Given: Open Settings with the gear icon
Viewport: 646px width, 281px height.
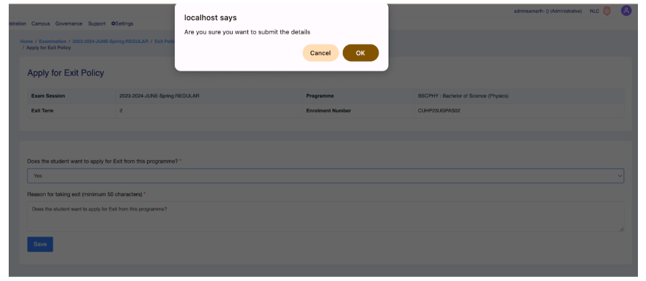Looking at the screenshot, I should pos(122,24).
